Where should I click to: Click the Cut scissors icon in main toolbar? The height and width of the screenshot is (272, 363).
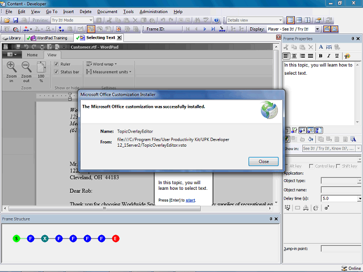pyautogui.click(x=109, y=20)
